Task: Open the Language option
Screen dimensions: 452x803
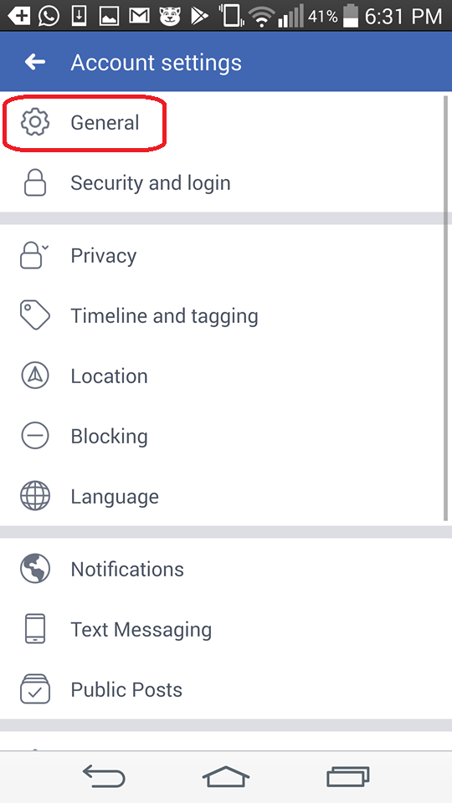Action: (x=224, y=496)
